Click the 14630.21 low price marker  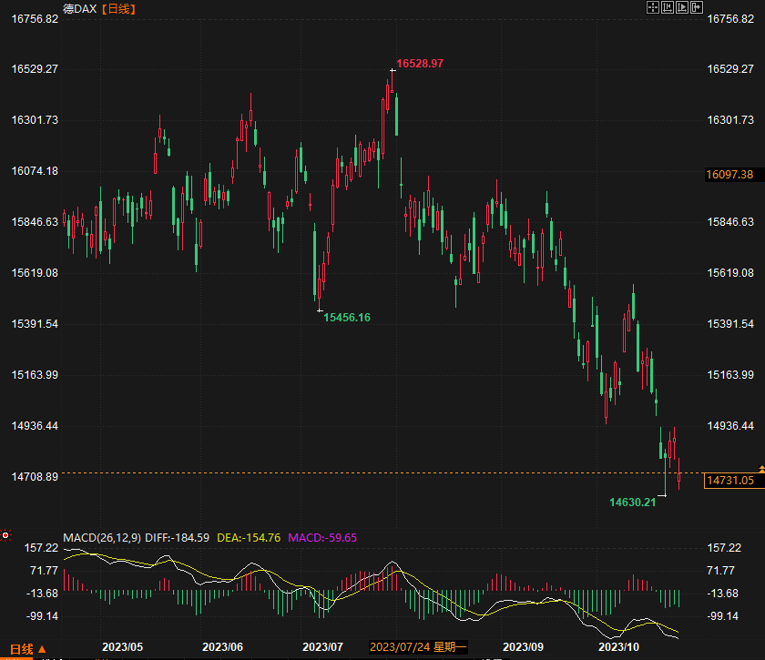click(632, 502)
